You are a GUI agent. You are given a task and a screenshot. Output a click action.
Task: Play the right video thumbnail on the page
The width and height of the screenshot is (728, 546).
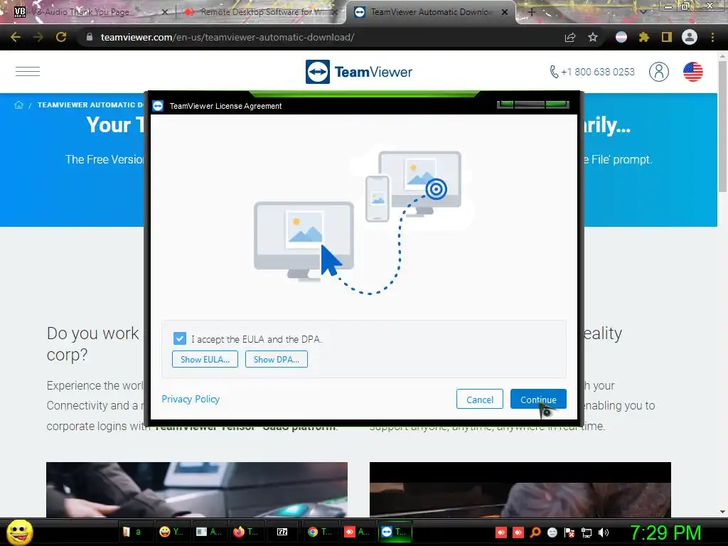tap(520, 489)
